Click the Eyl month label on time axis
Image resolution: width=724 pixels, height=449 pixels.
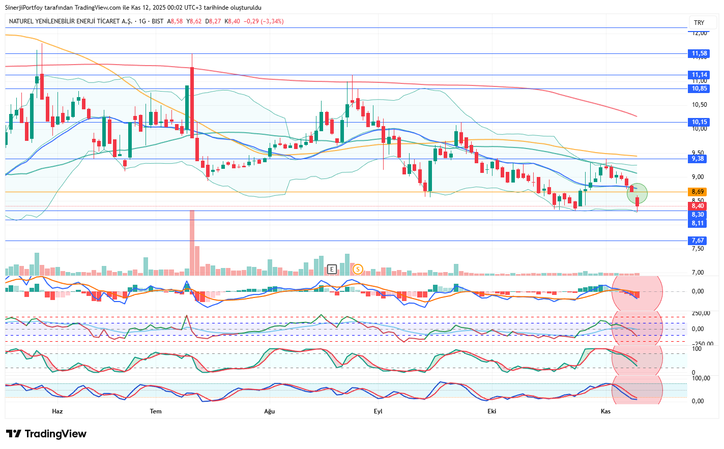tap(378, 411)
